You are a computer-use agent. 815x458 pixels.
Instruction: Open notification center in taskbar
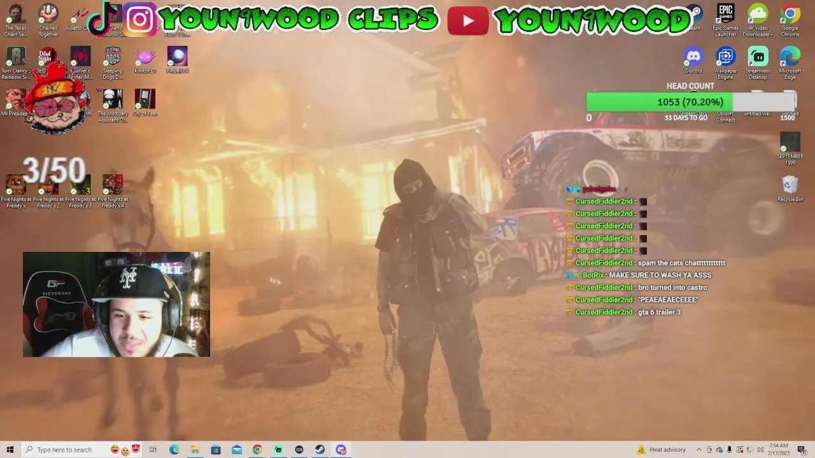click(802, 450)
